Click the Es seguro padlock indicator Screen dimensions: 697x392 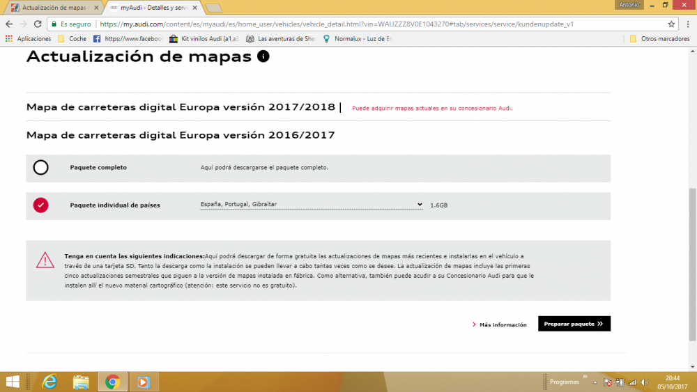[71, 24]
